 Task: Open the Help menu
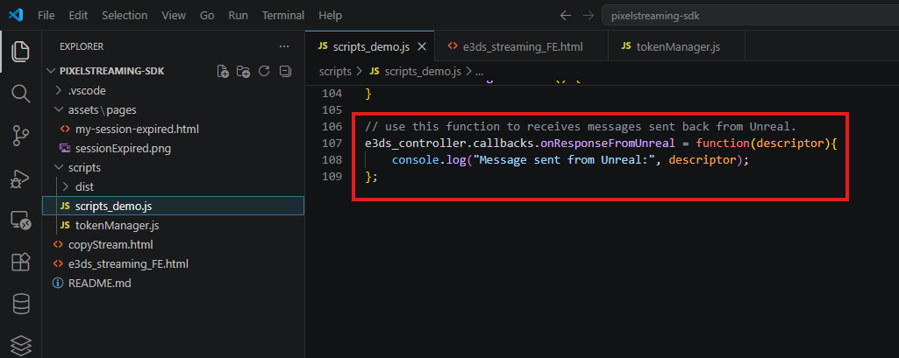(331, 16)
